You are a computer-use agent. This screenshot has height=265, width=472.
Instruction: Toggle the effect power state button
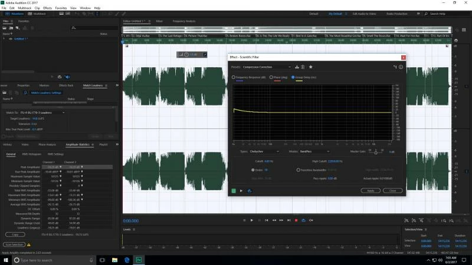coord(234,191)
